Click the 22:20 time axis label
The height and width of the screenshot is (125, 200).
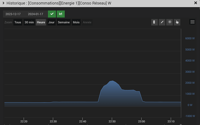coord(24,122)
